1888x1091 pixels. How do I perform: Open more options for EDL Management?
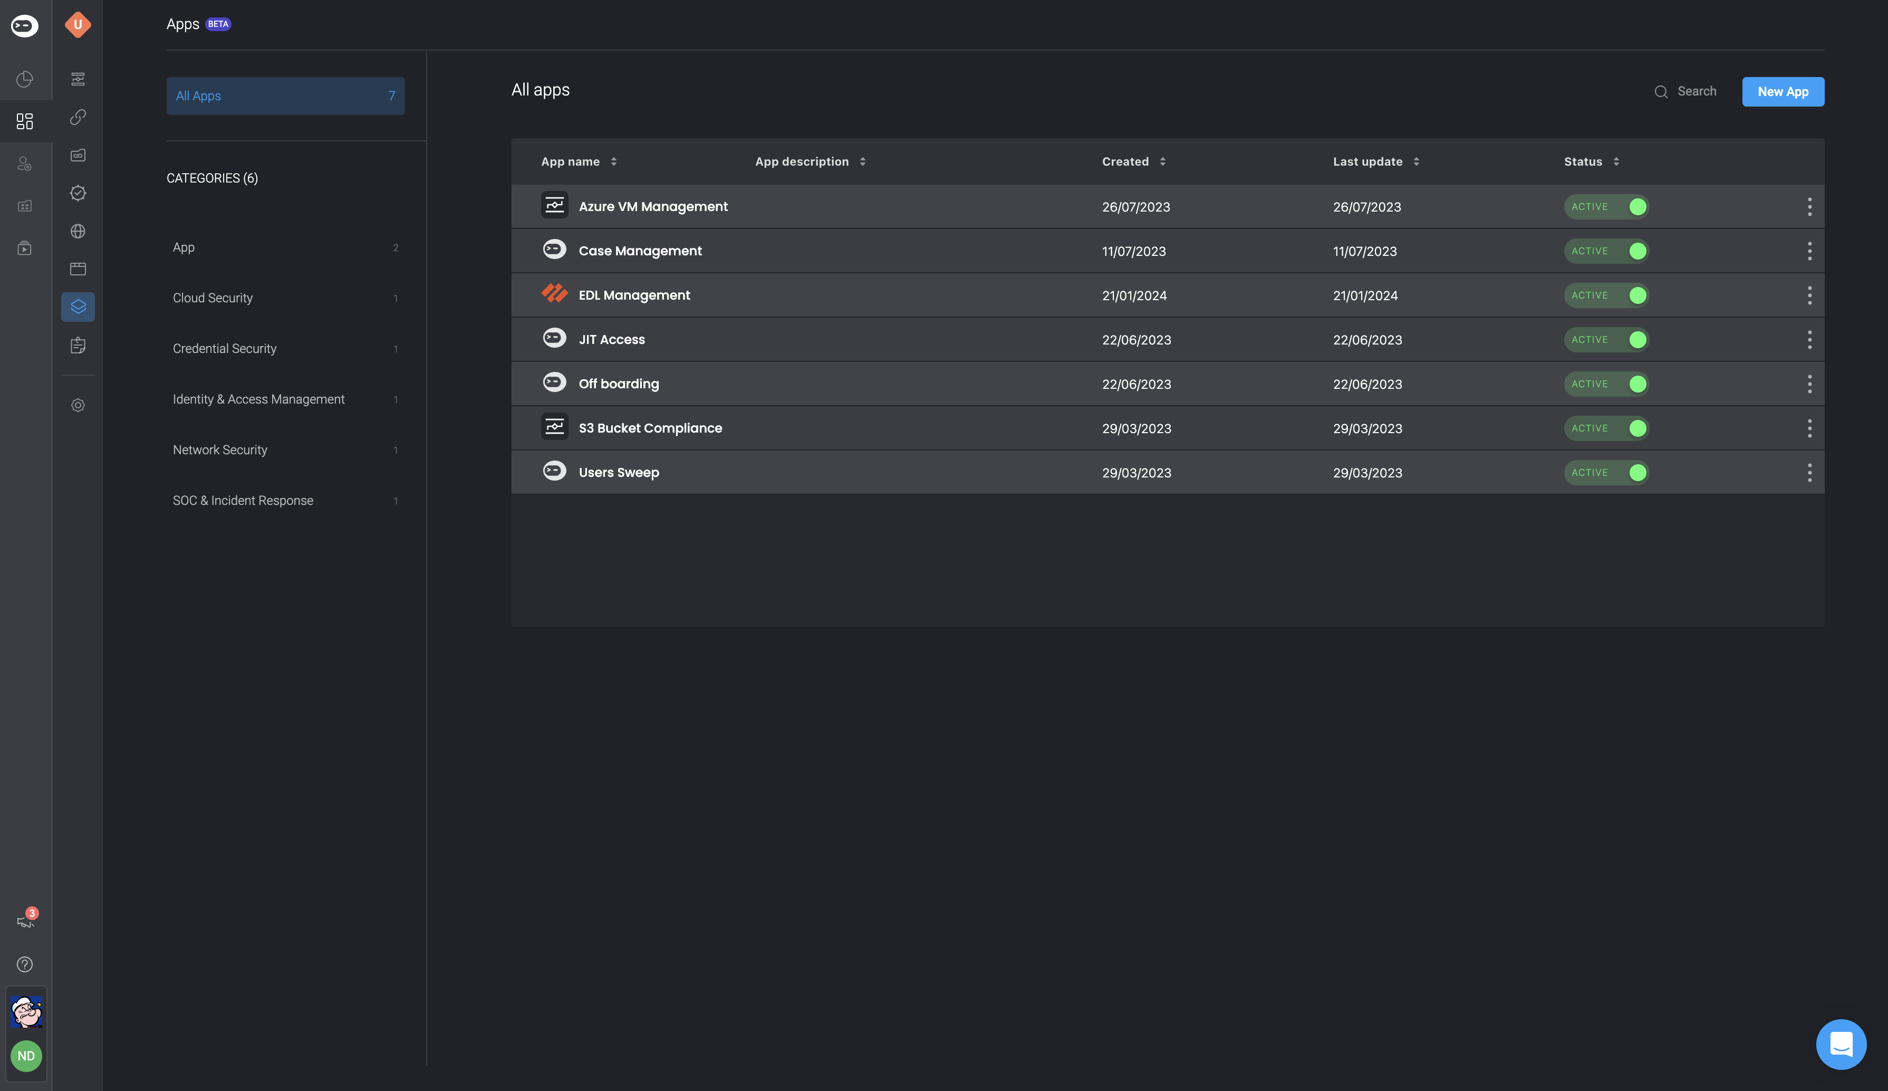click(x=1809, y=295)
